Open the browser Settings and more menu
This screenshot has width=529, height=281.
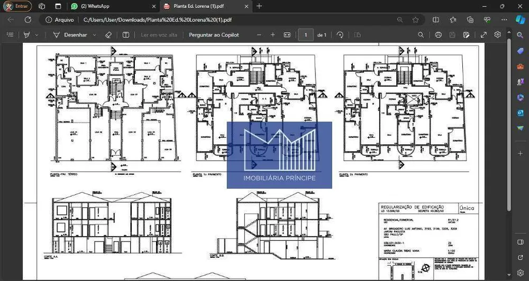(504, 20)
